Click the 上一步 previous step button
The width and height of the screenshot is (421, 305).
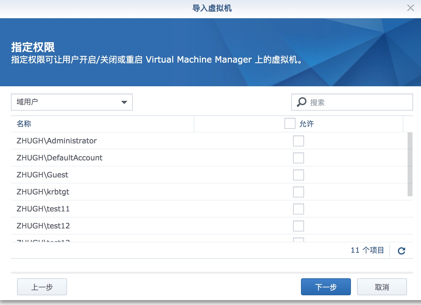[x=42, y=287]
